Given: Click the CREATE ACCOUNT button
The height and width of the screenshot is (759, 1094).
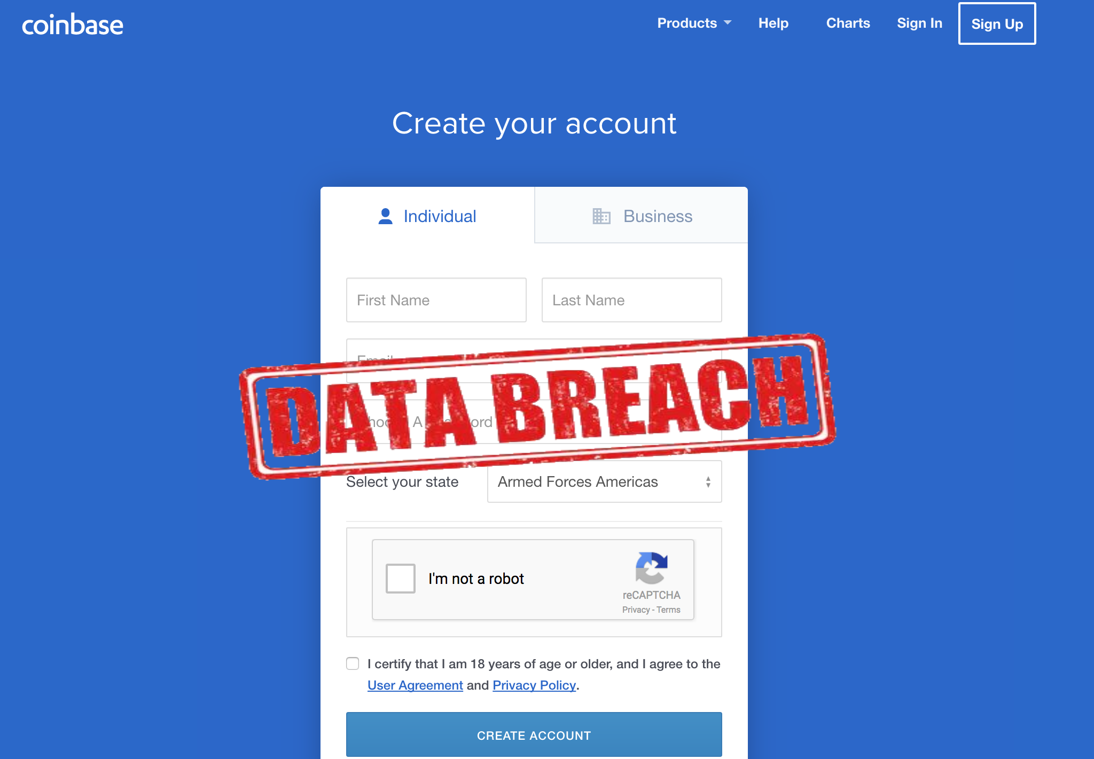Looking at the screenshot, I should [534, 734].
